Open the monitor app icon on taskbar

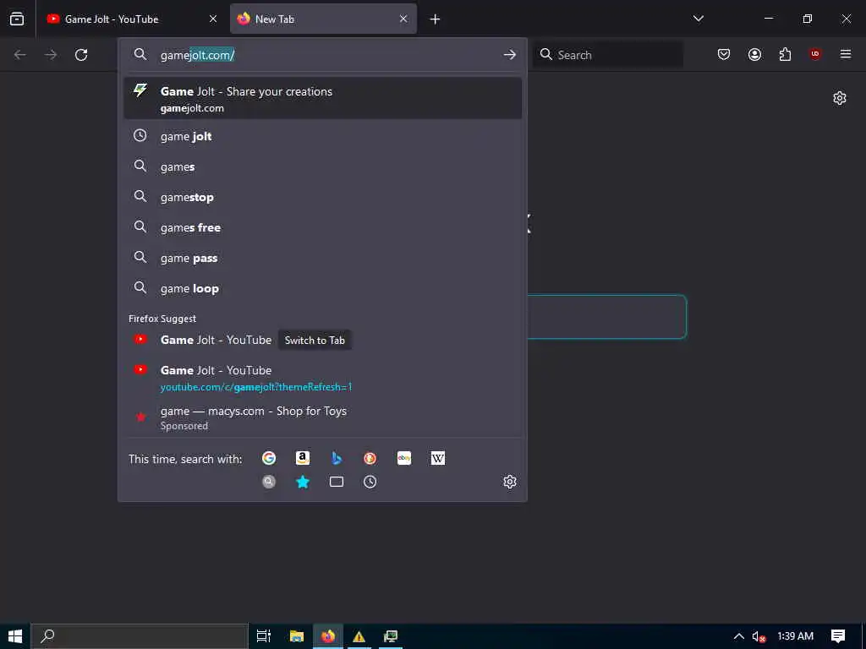[391, 636]
